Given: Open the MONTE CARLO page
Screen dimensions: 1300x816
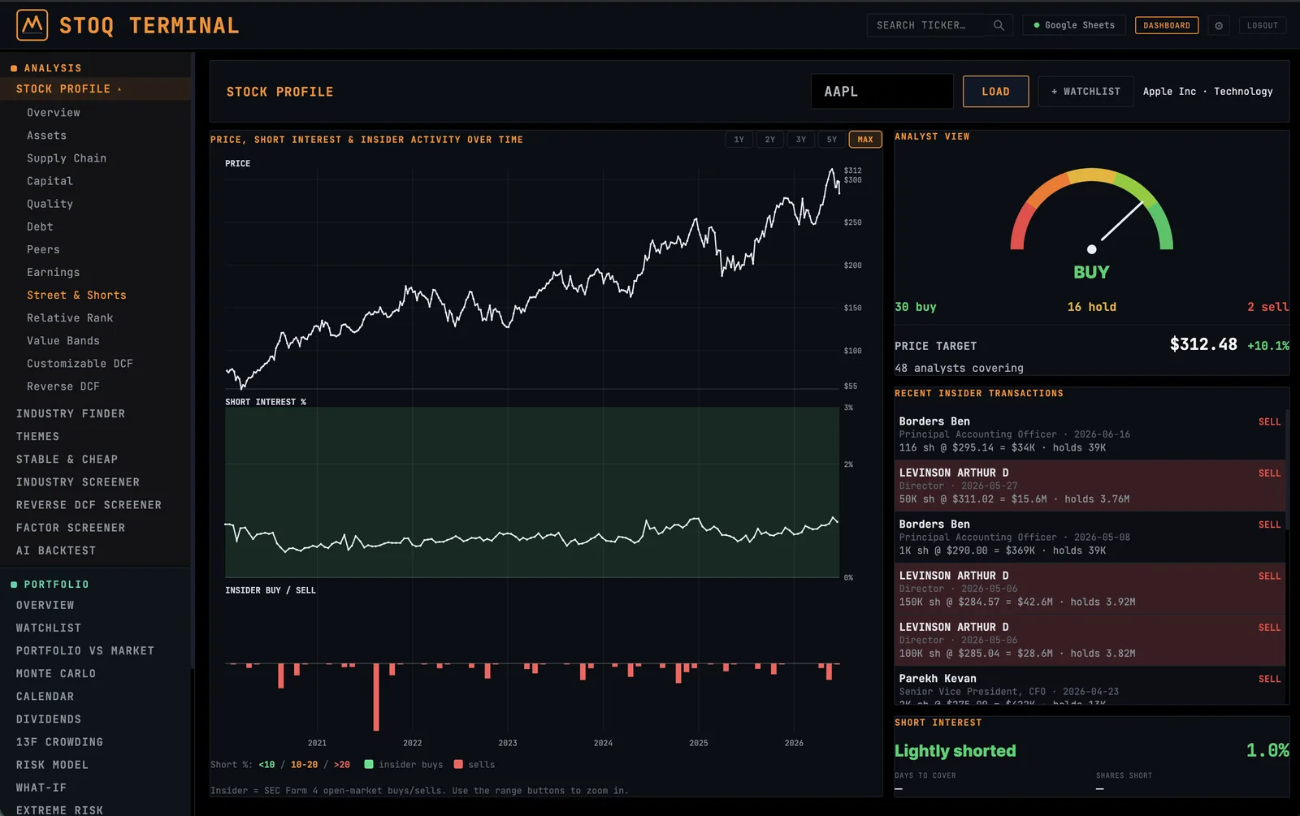Looking at the screenshot, I should click(x=56, y=674).
